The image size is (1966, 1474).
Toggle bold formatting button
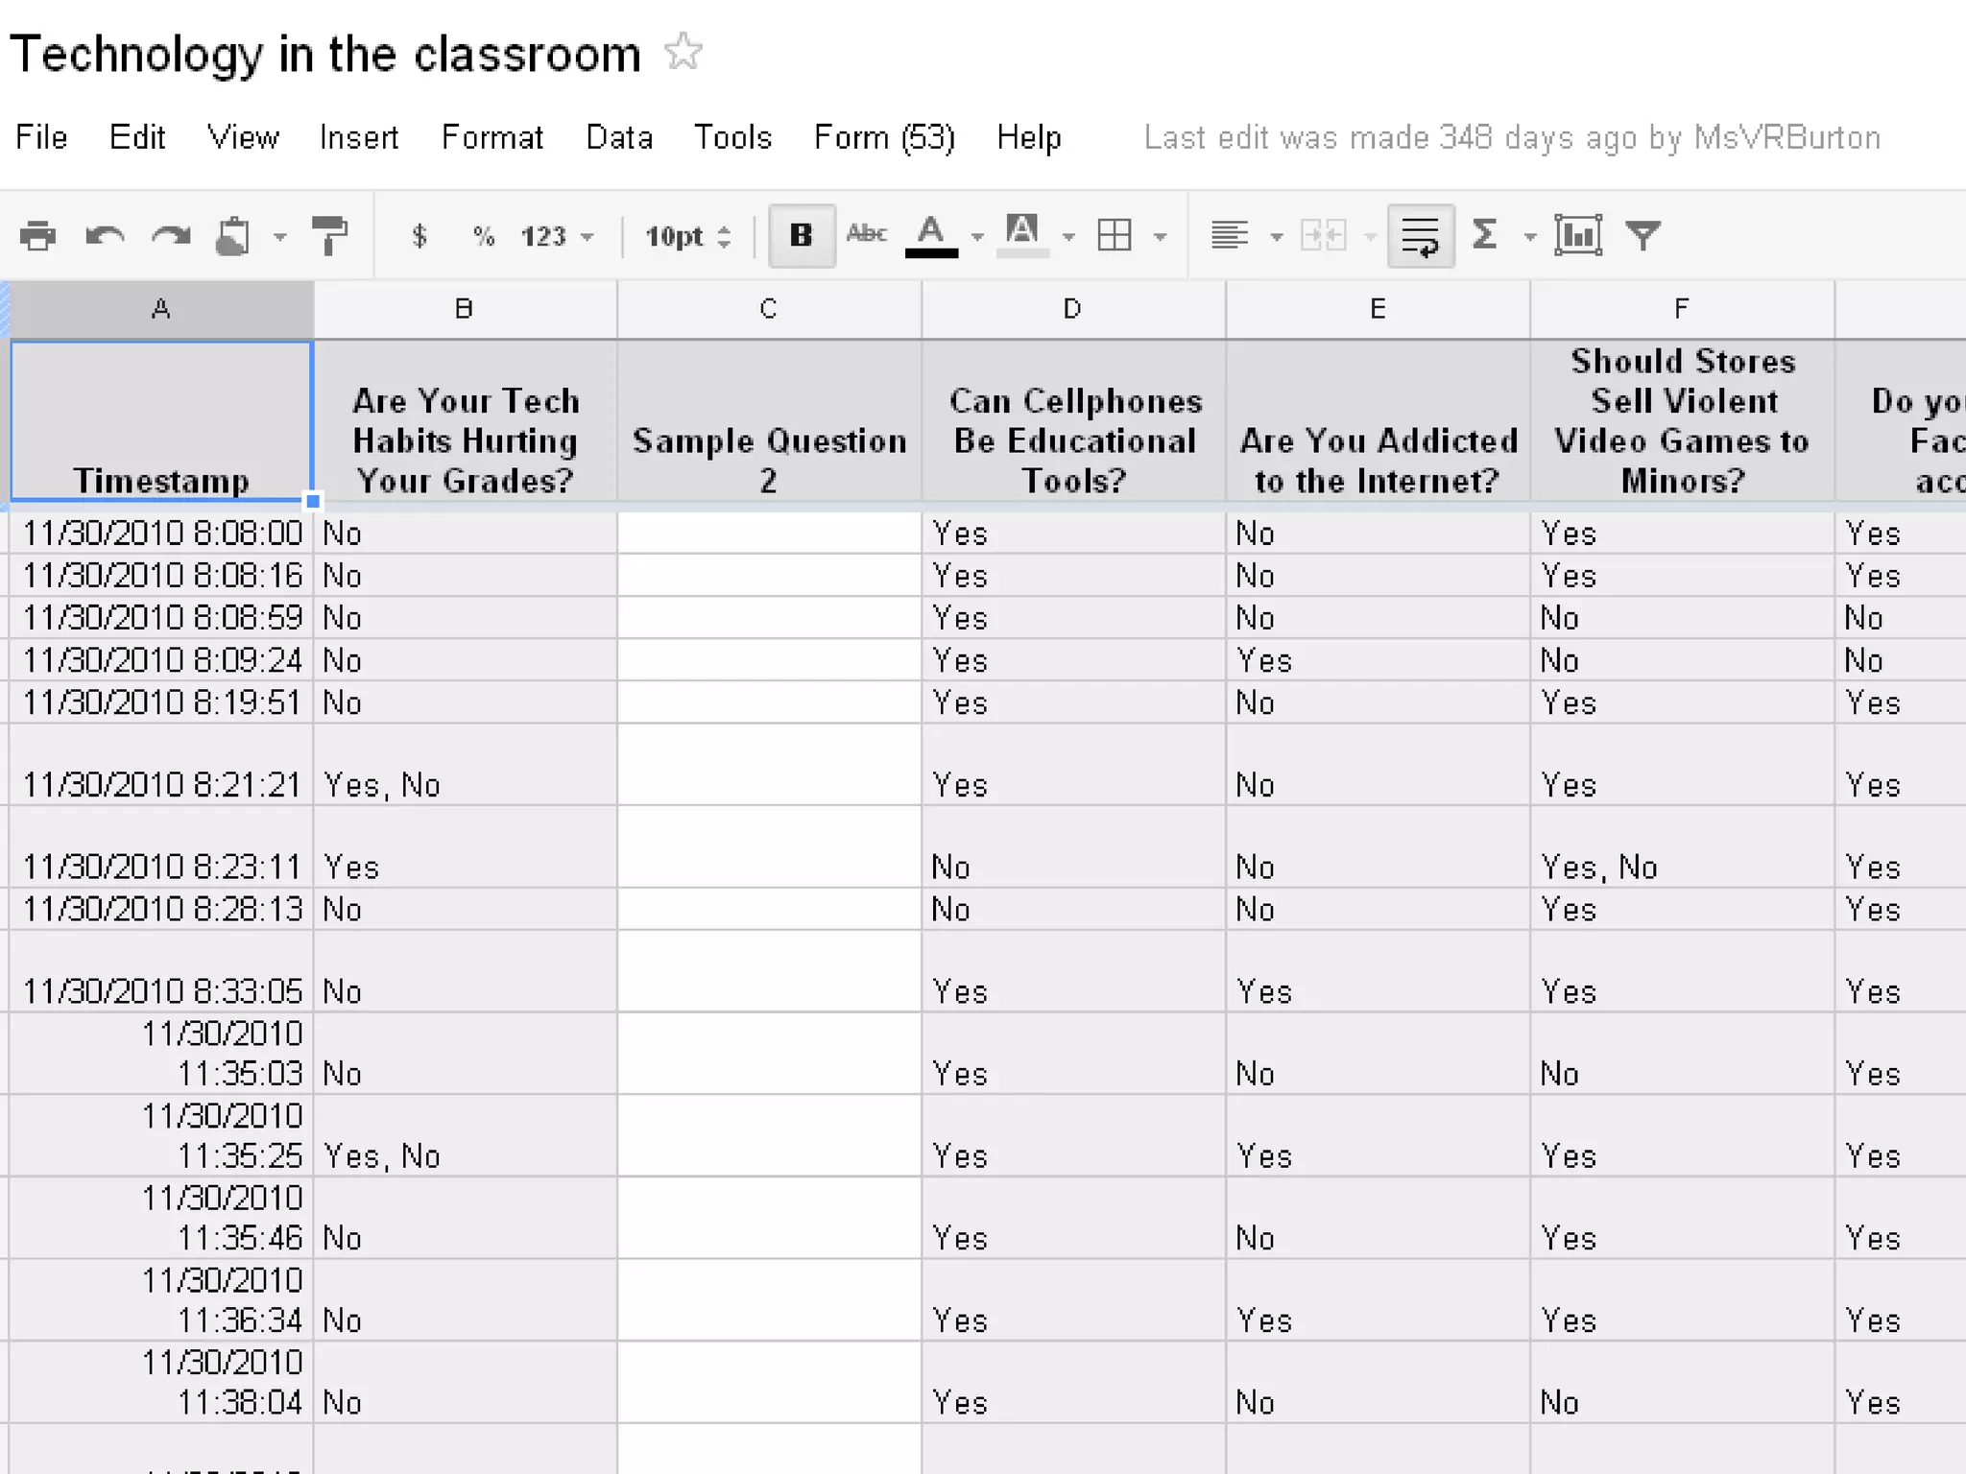(801, 235)
